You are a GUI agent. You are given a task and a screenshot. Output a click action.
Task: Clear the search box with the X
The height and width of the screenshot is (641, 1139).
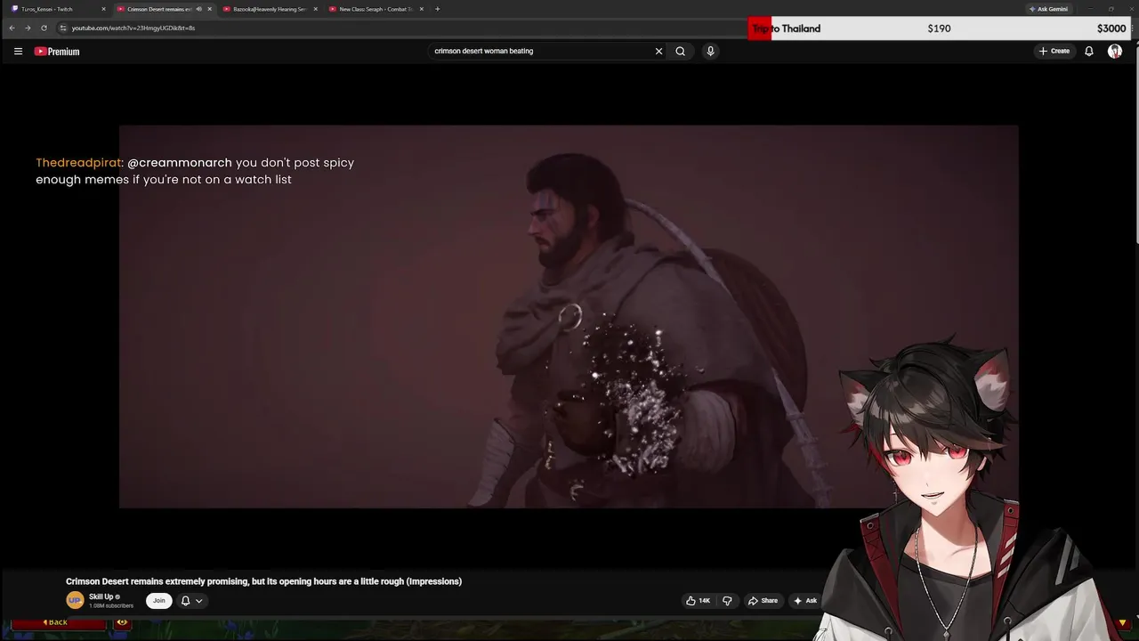pyautogui.click(x=658, y=52)
